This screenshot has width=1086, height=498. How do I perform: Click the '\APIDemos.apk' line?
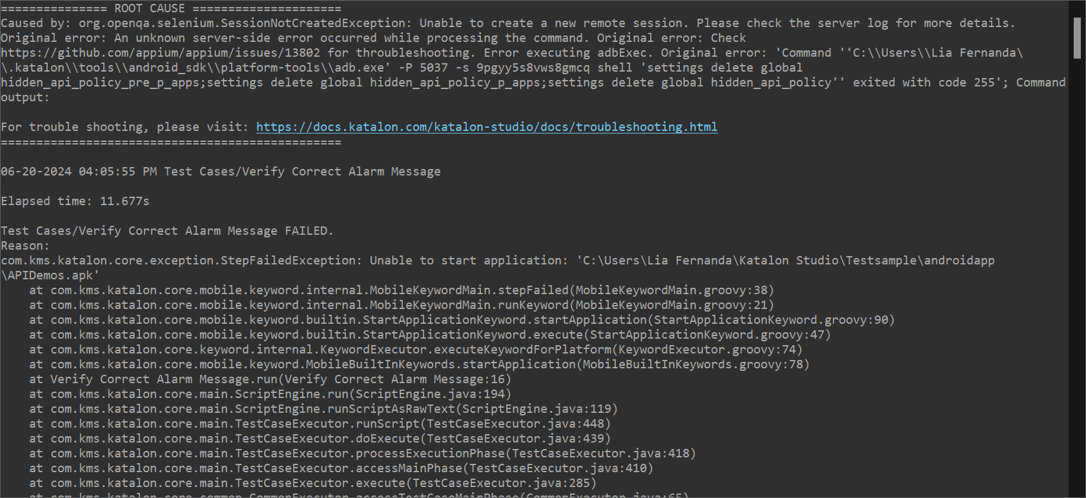pyautogui.click(x=50, y=275)
